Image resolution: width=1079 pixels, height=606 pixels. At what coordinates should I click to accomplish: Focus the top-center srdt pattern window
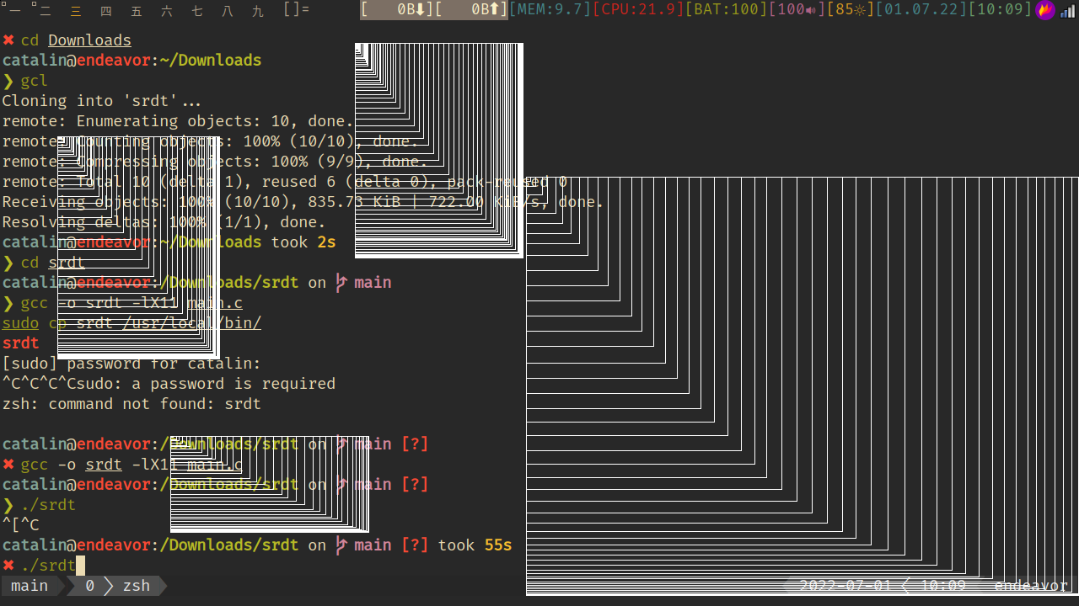(439, 151)
